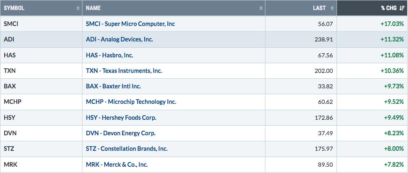Sort table by SYMBOL column arrows
Image resolution: width=408 pixels, height=173 pixels.
[78, 8]
